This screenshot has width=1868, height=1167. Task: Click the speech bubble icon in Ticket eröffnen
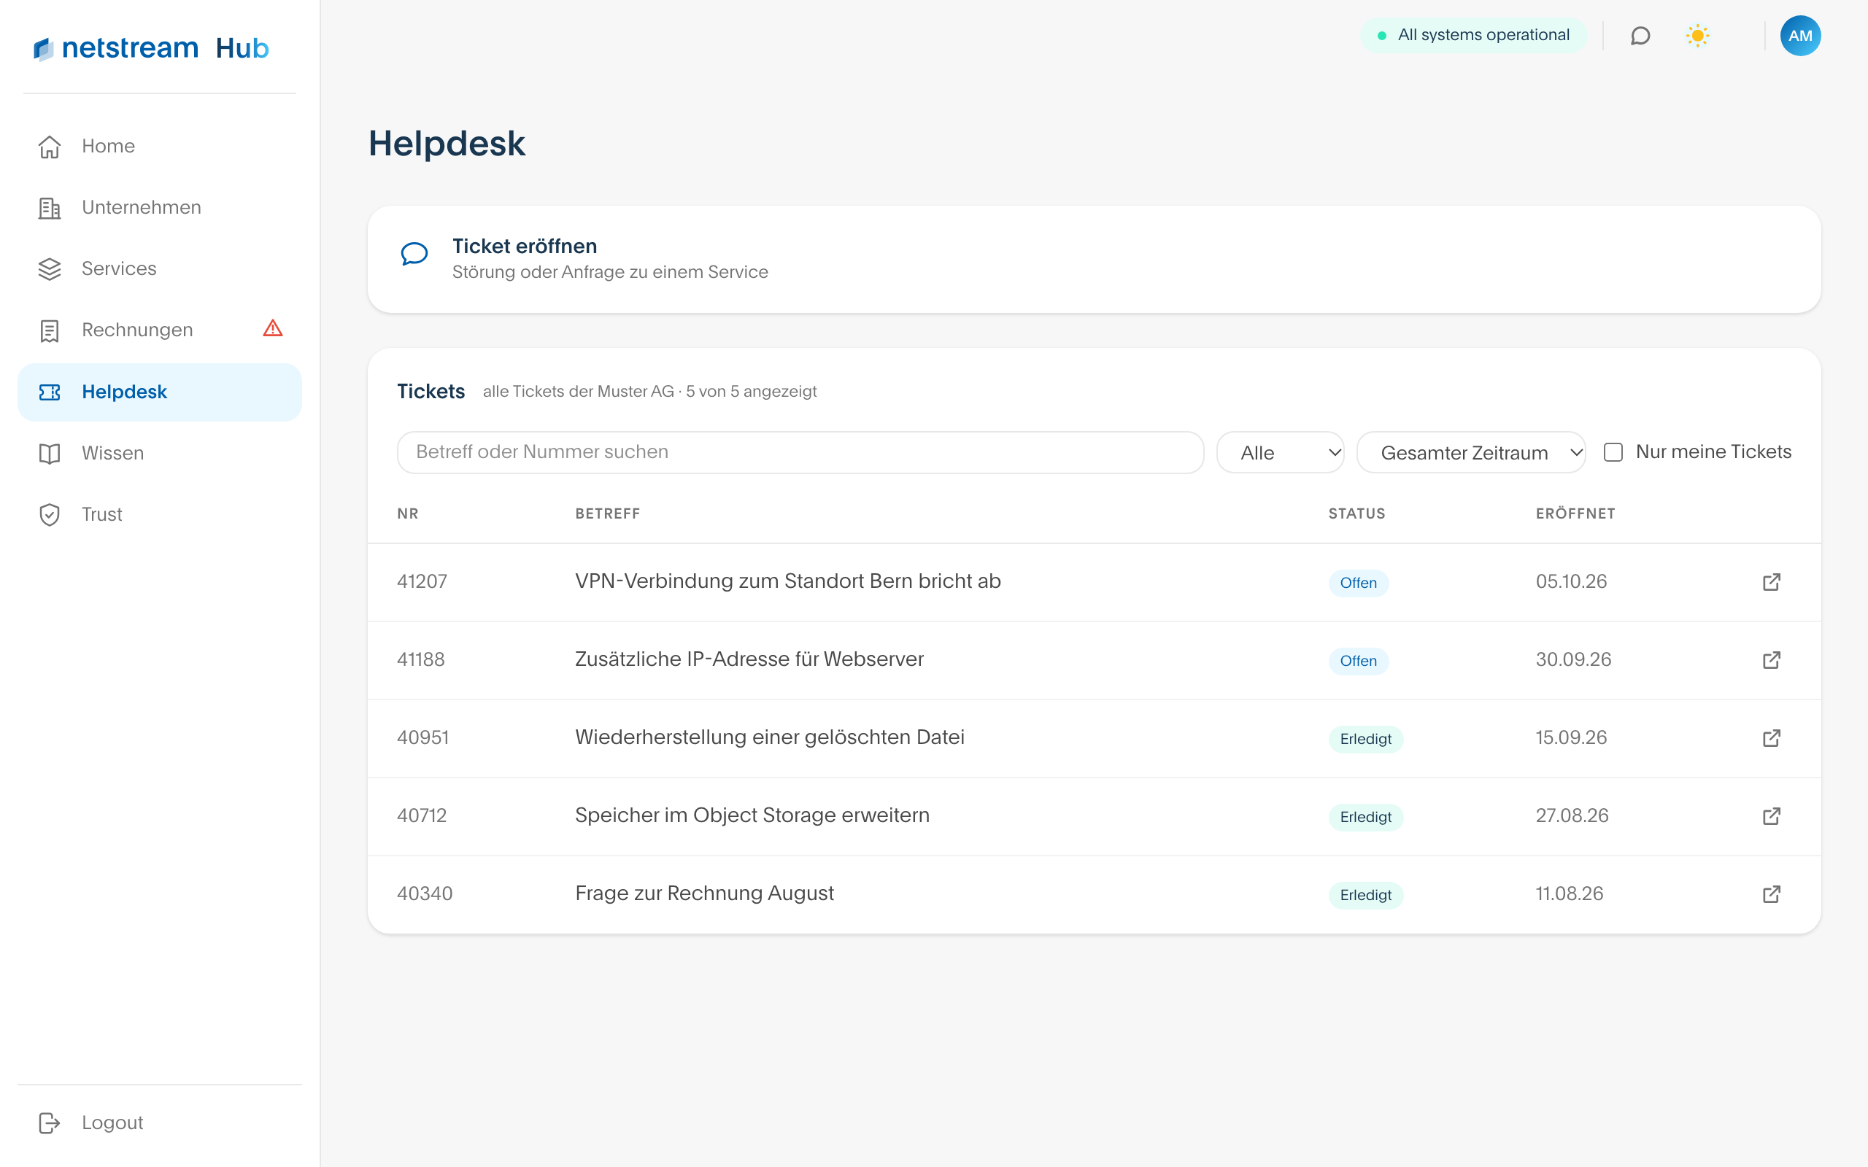pyautogui.click(x=414, y=254)
